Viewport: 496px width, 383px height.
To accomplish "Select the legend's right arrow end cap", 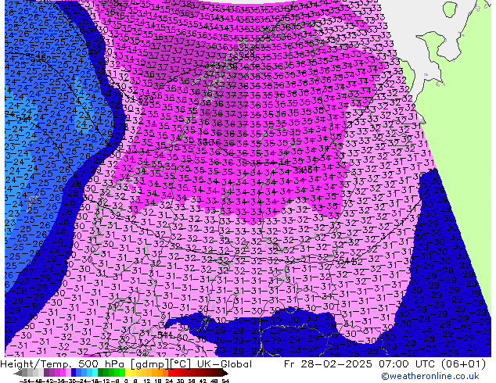I will click(x=225, y=373).
